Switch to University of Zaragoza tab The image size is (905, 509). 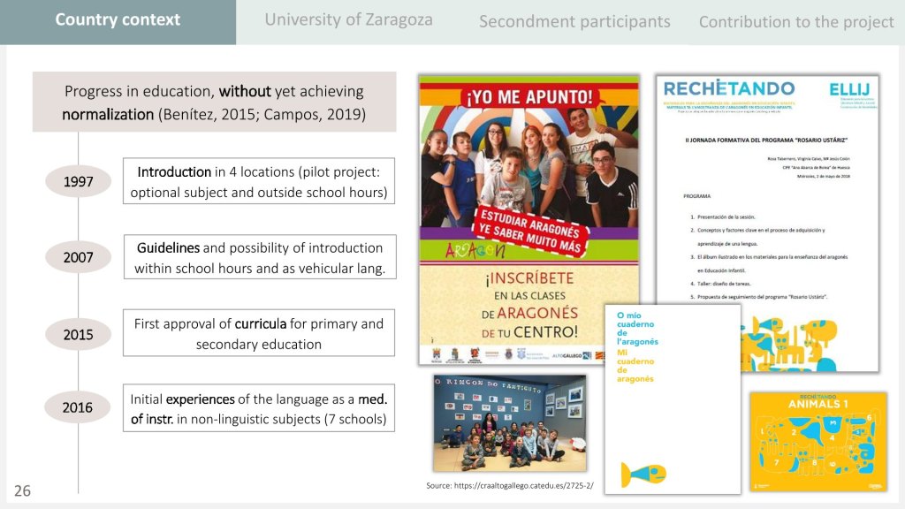[x=348, y=19]
